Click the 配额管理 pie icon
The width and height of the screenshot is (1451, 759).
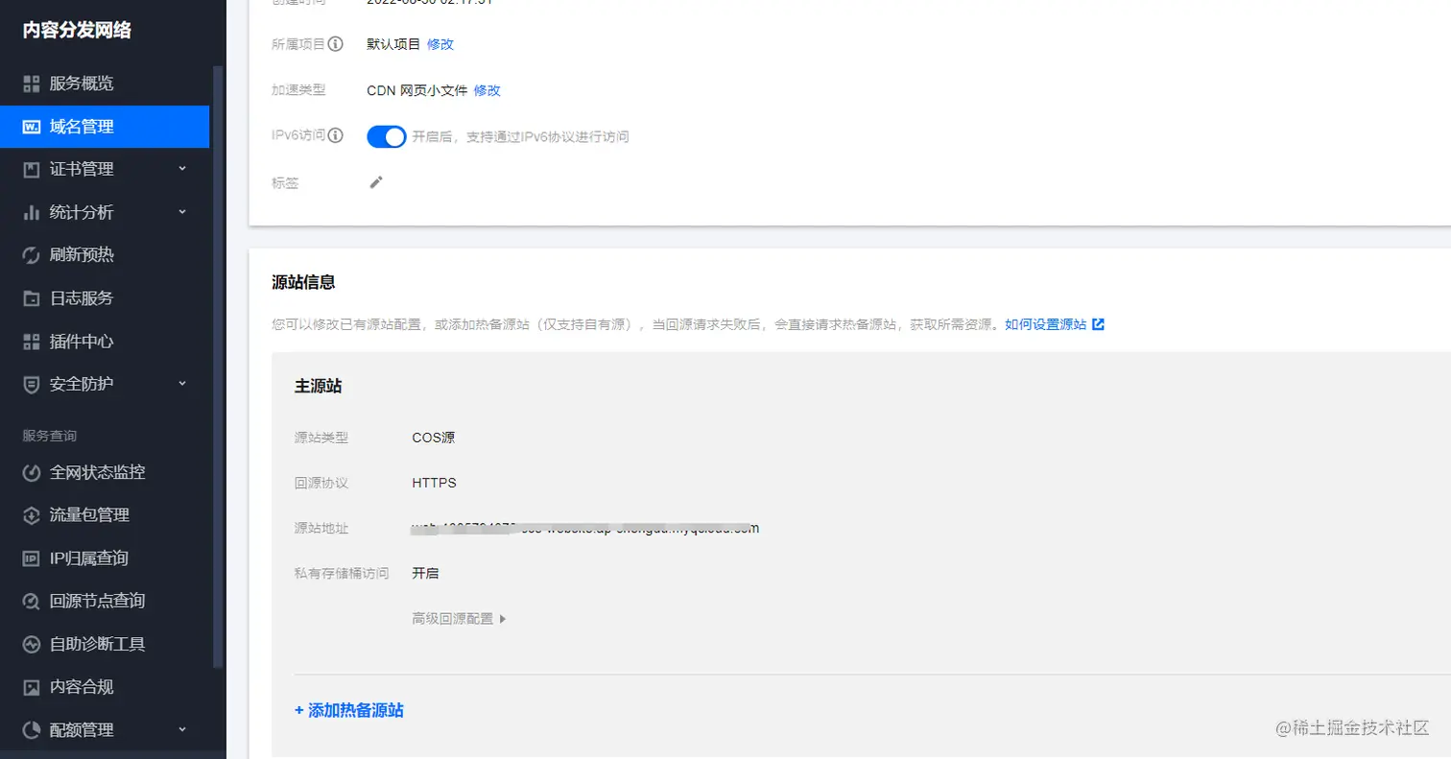(x=32, y=730)
